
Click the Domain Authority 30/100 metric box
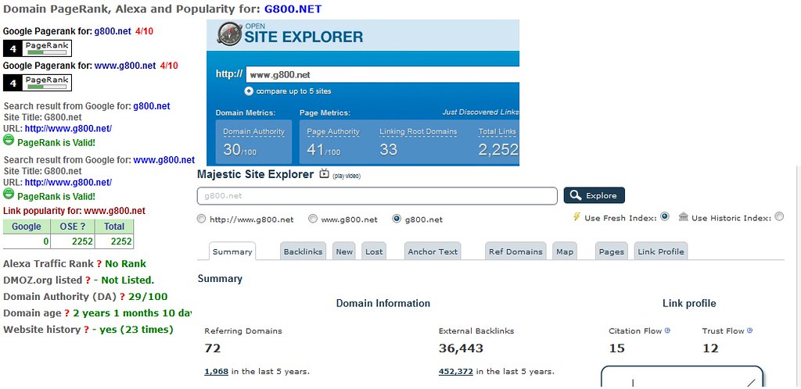(254, 141)
